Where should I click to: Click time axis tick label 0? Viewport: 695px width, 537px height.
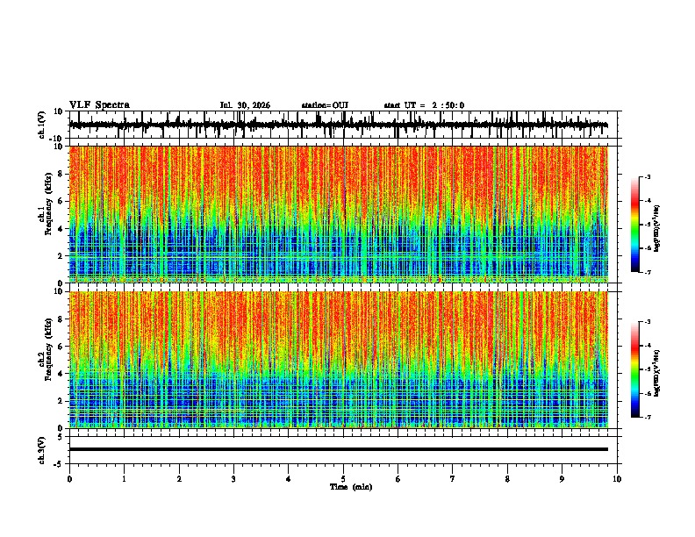point(69,479)
